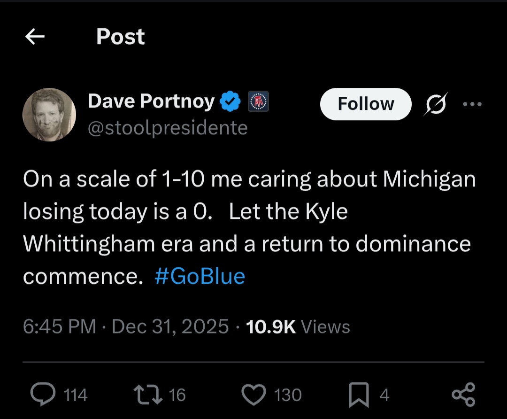Image resolution: width=507 pixels, height=419 pixels.
Task: Tap the blue verified checkmark badge
Action: pyautogui.click(x=231, y=101)
